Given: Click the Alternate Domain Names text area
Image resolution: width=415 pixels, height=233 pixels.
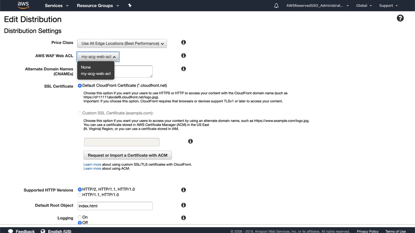Looking at the screenshot, I should [134, 72].
